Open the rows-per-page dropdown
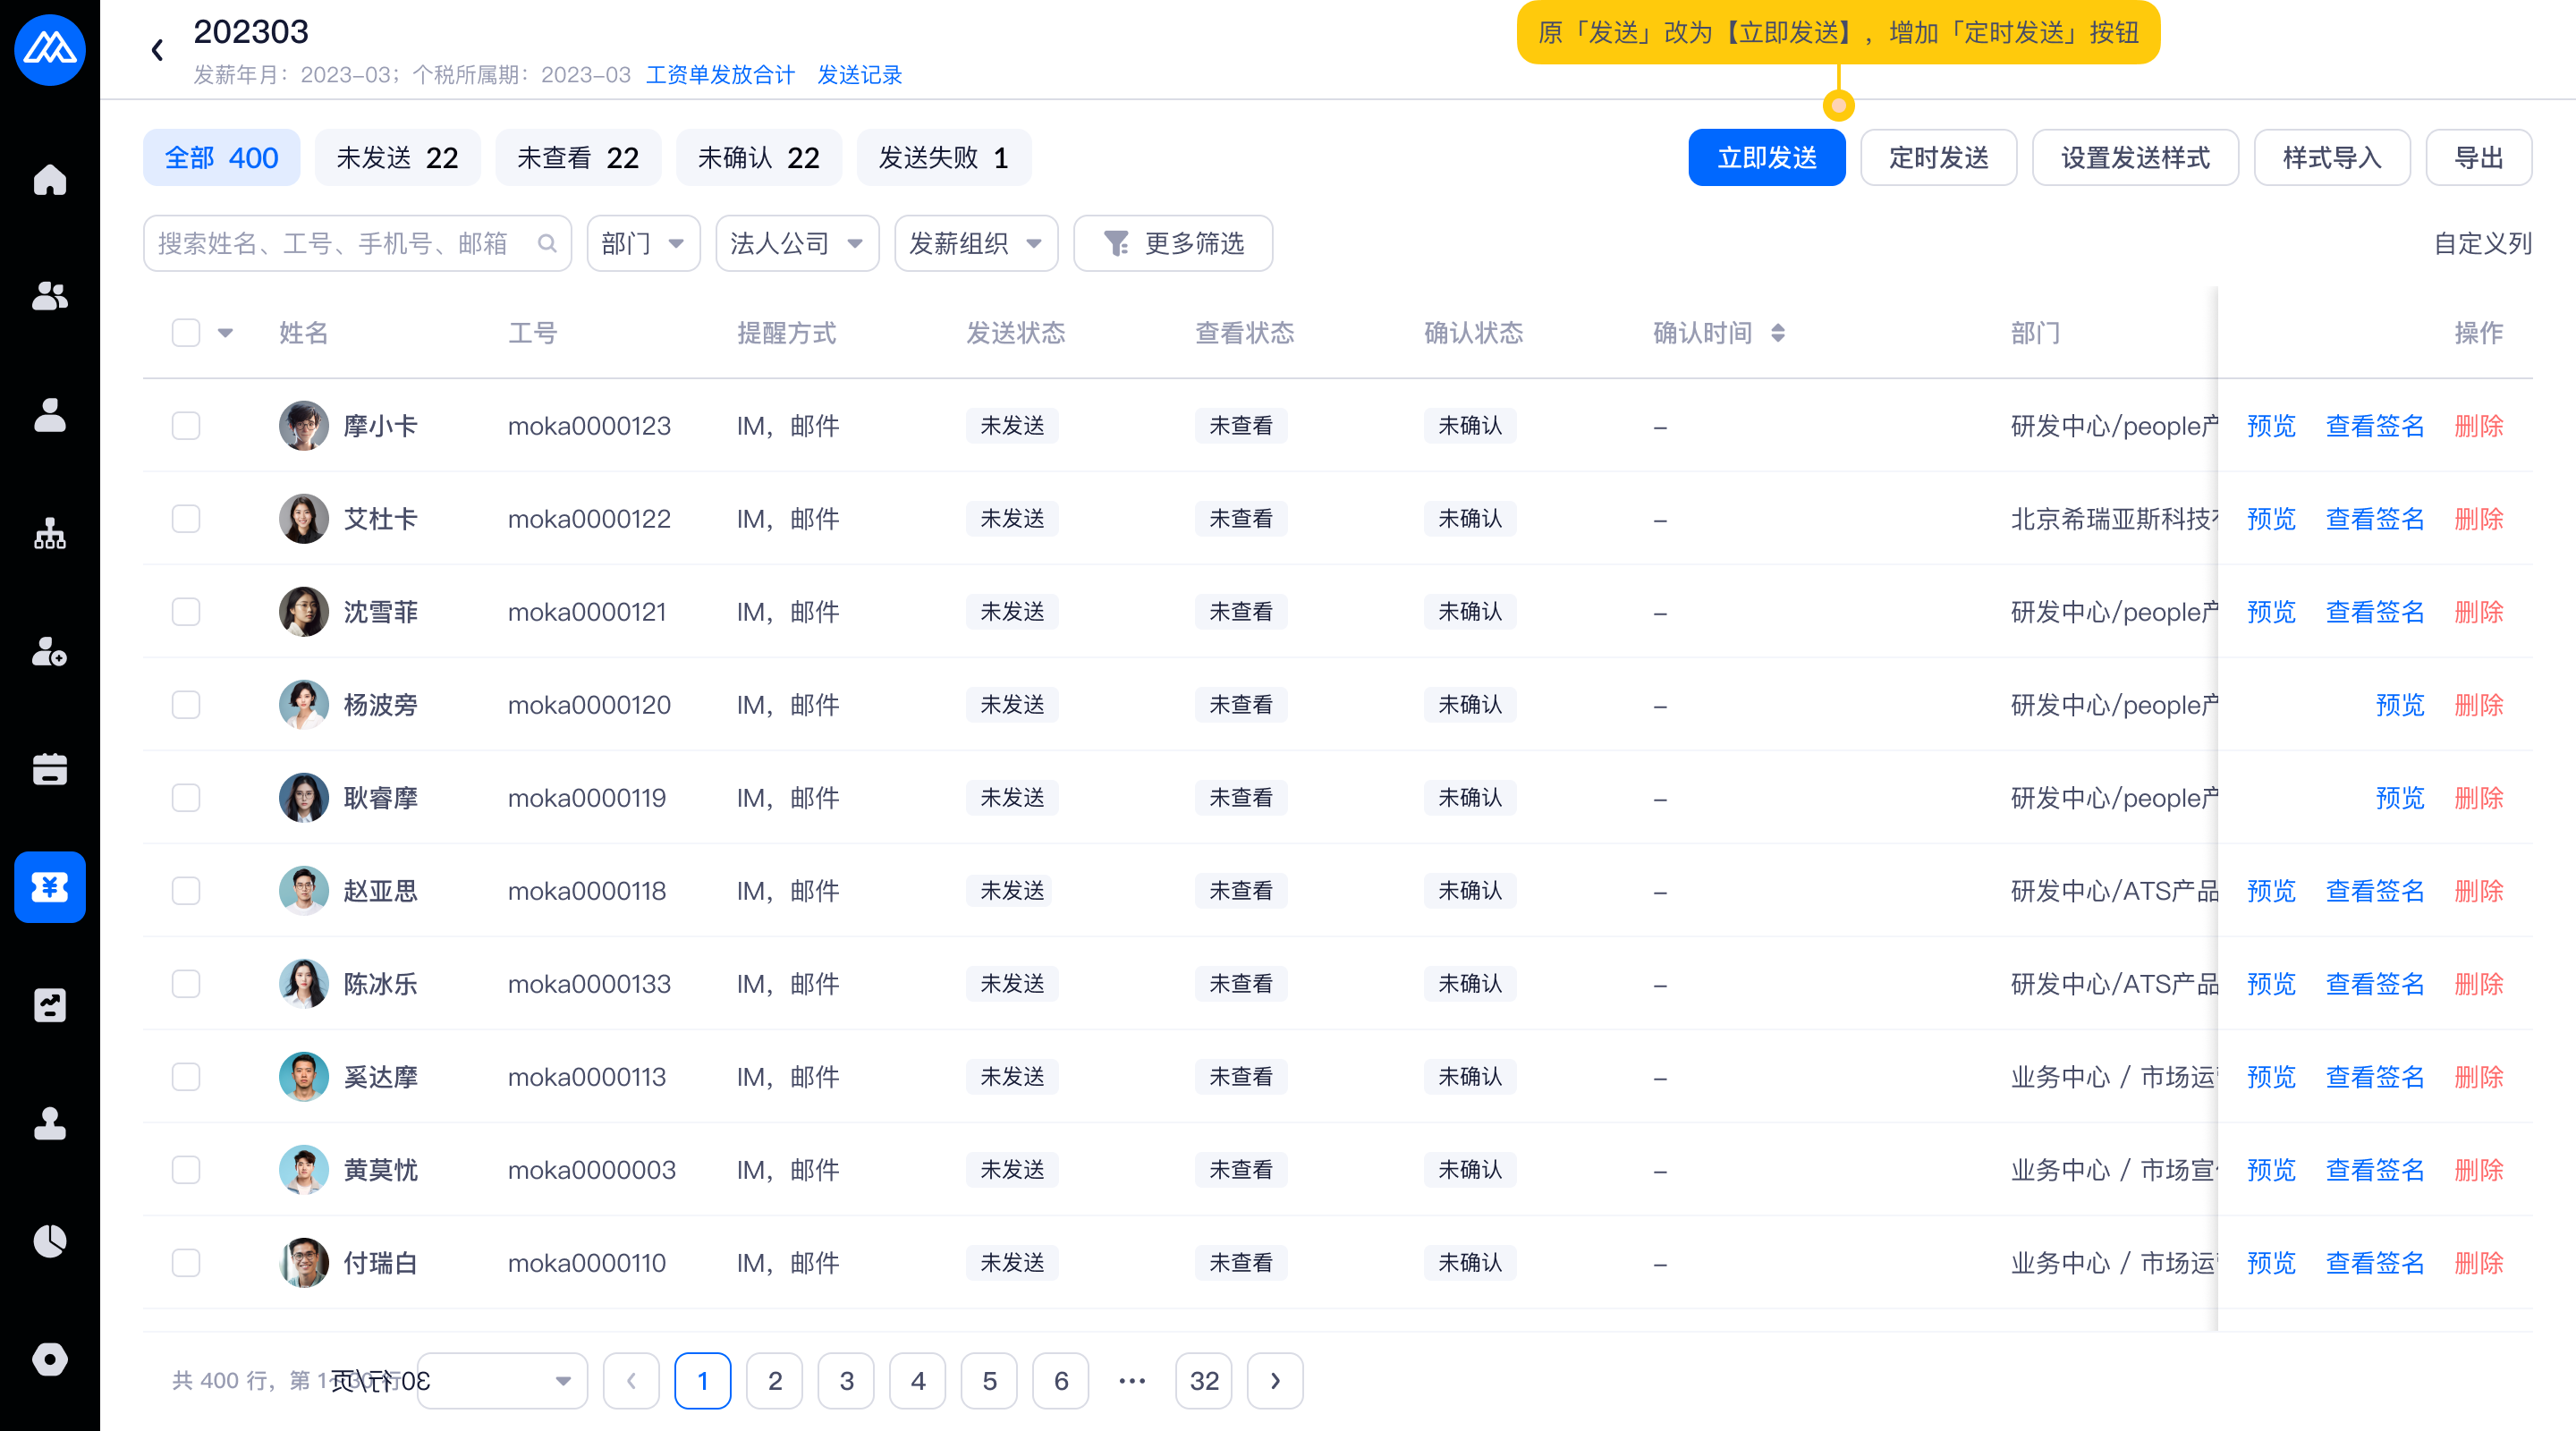2576x1431 pixels. tap(501, 1381)
